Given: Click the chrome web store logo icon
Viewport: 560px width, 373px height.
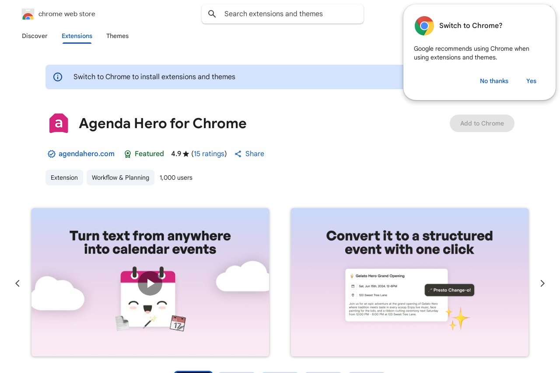Looking at the screenshot, I should tap(28, 14).
